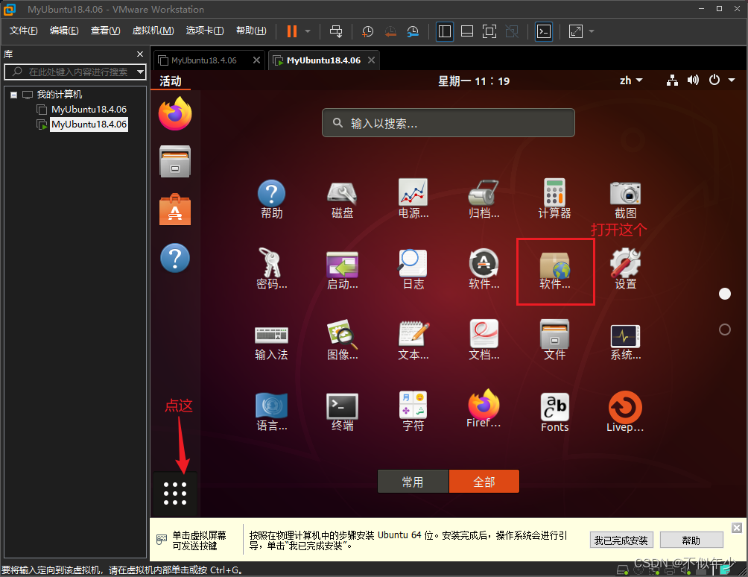This screenshot has width=748, height=577.
Task: Click Send Ctrl+Alt+Del toolbar icon
Action: pos(336,31)
